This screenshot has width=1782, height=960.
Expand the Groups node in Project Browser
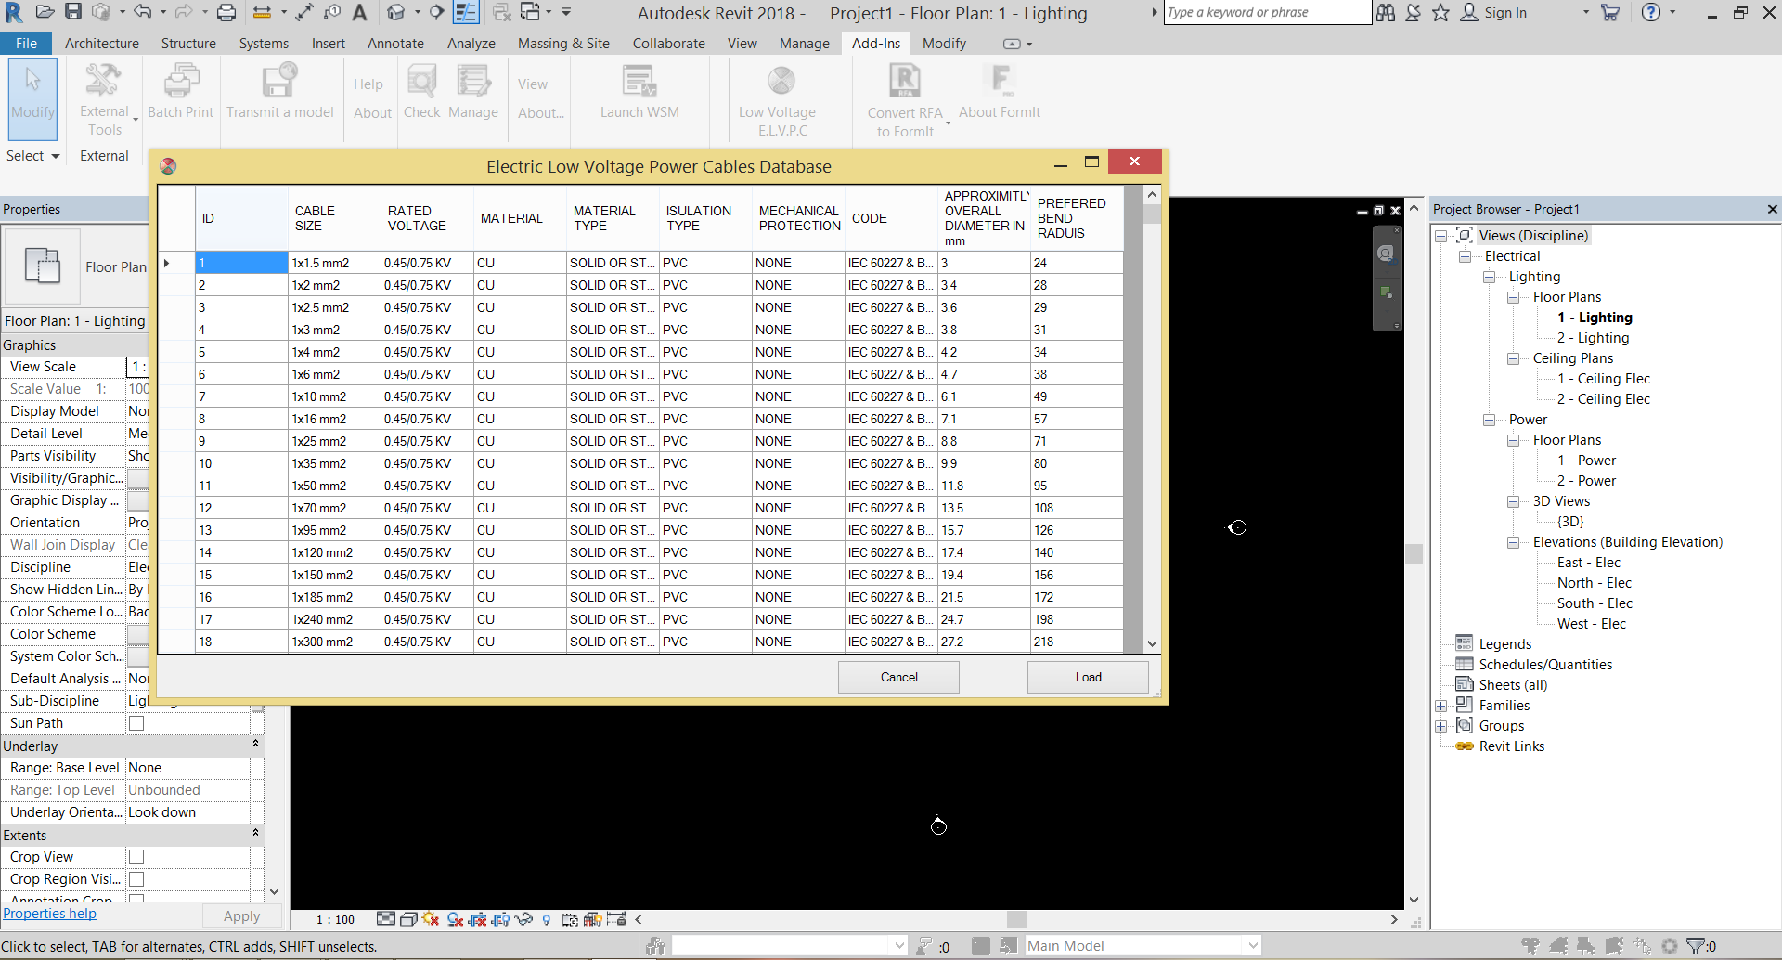tap(1441, 726)
